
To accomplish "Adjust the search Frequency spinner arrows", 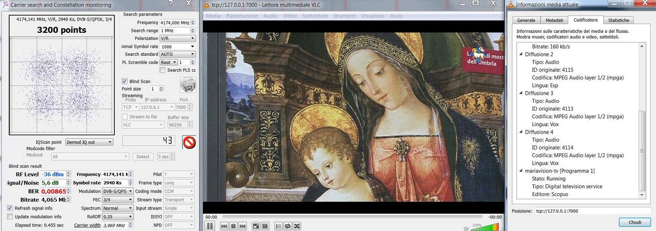I will (193, 23).
